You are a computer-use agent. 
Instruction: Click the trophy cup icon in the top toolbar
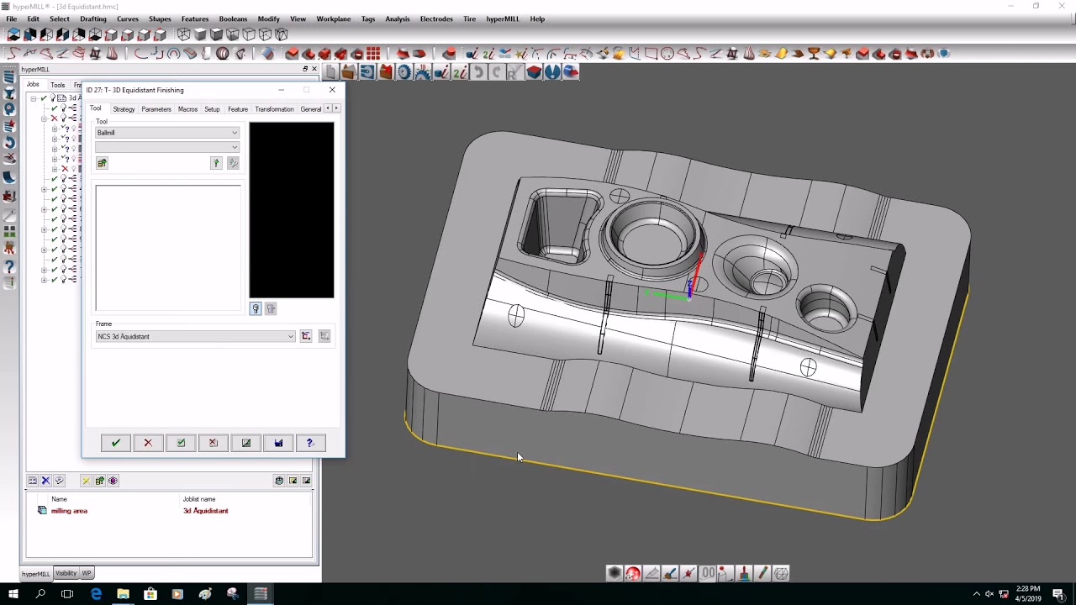click(814, 54)
